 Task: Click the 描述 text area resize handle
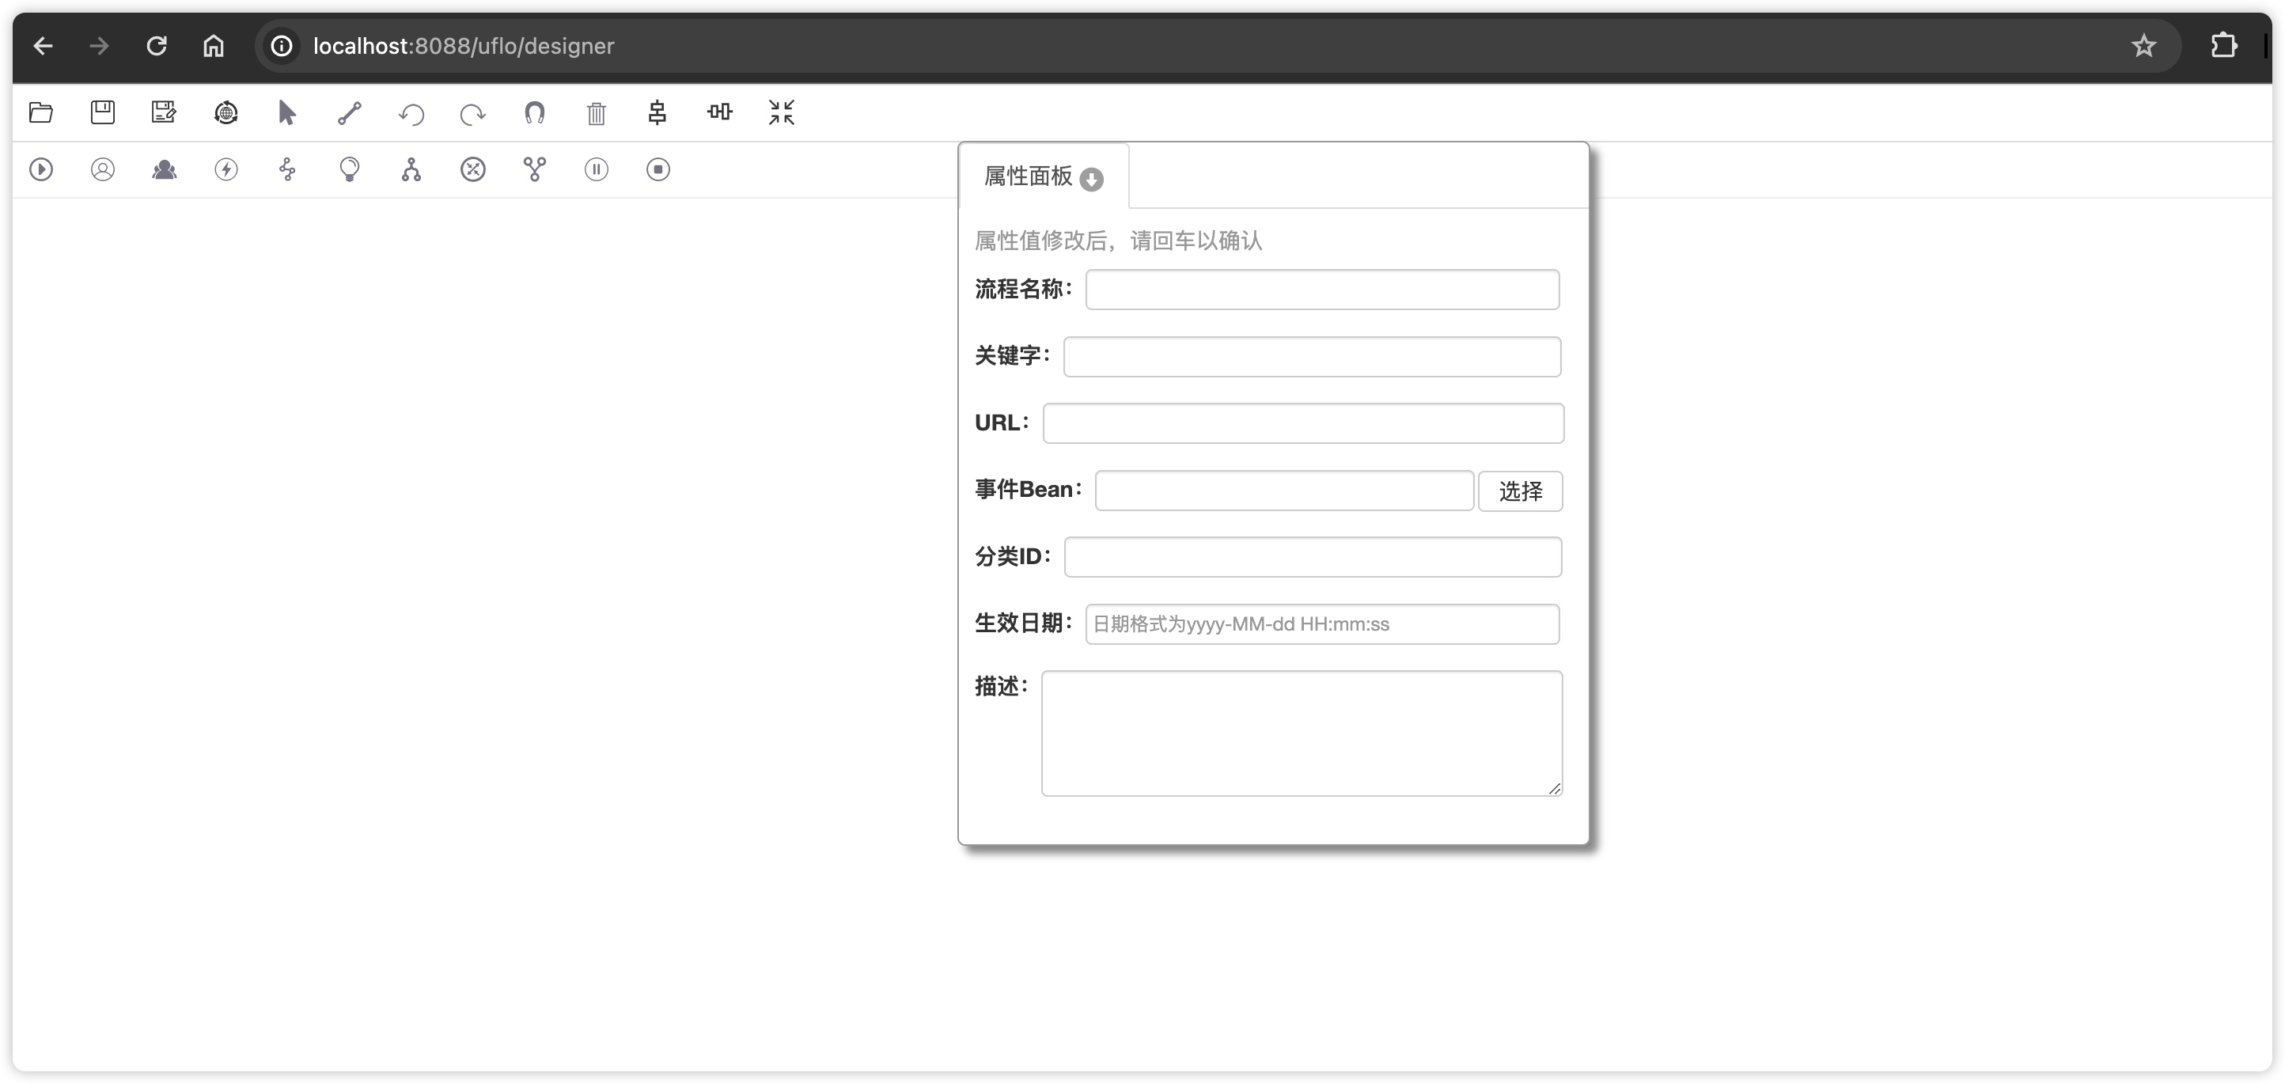pyautogui.click(x=1554, y=789)
